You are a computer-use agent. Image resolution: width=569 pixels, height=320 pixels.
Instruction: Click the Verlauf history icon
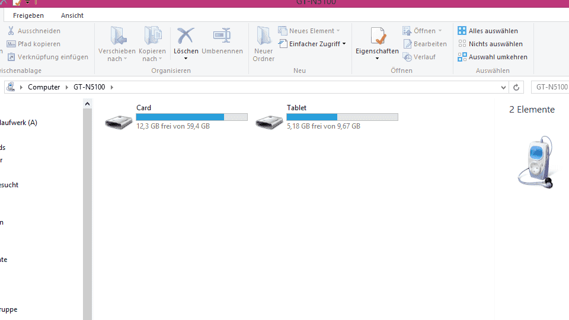[x=408, y=57]
